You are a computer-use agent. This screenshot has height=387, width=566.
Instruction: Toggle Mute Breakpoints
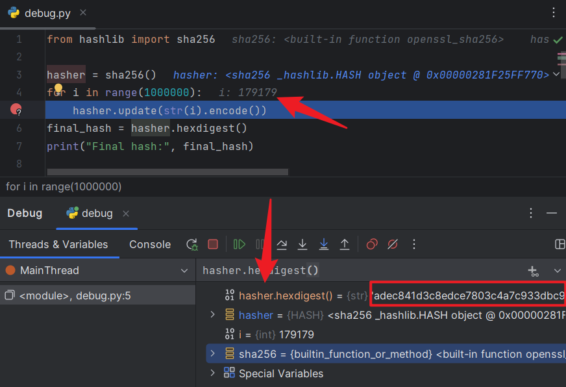point(392,245)
